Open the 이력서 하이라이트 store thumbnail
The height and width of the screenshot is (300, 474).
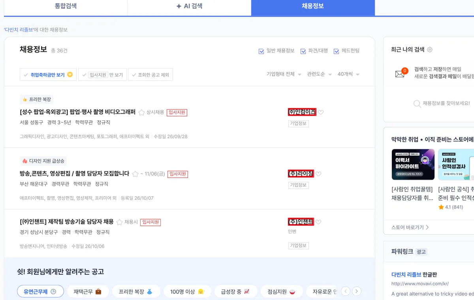(x=413, y=165)
